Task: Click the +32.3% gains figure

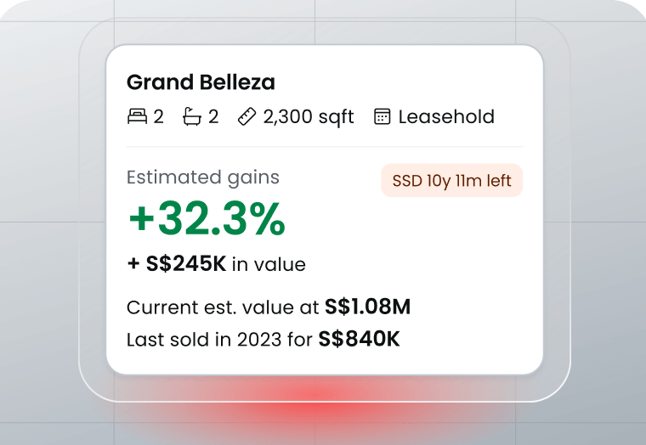Action: pos(207,220)
